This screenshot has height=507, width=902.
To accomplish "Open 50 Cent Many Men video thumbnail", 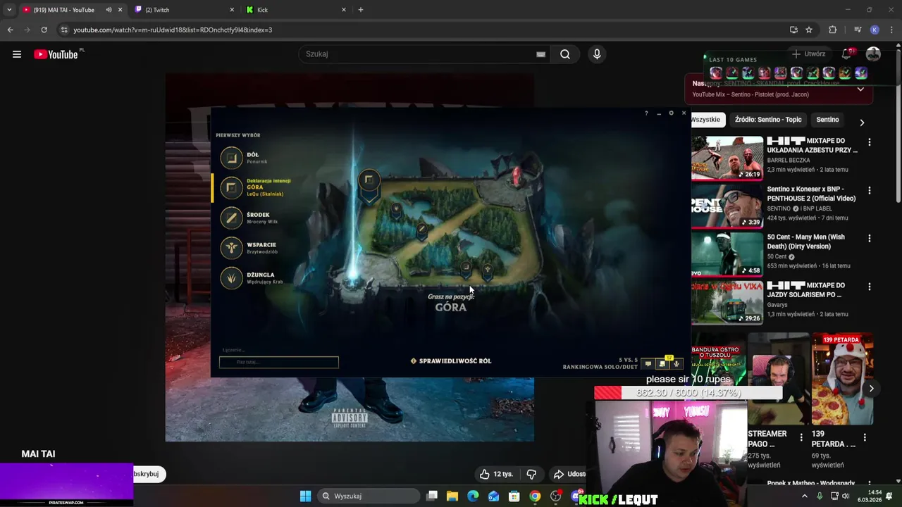I will 727,255.
